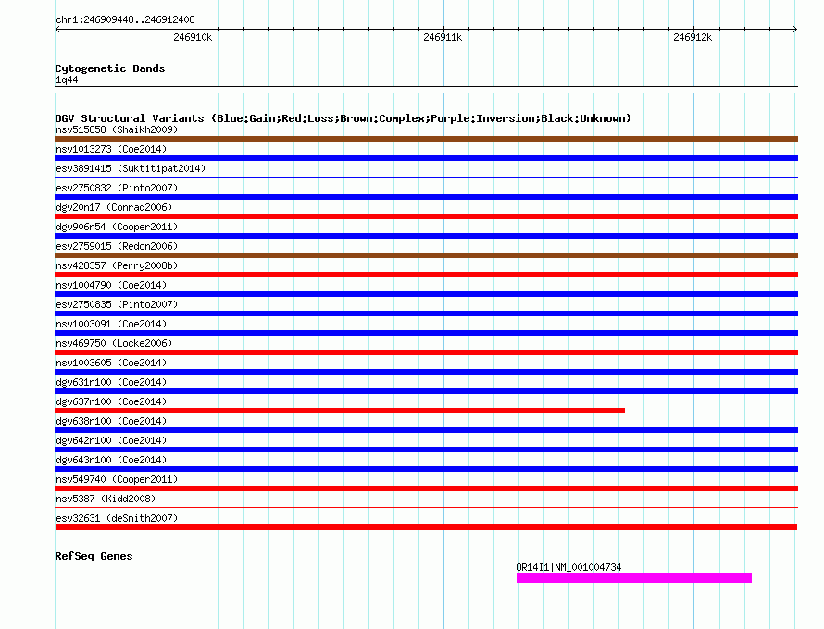824x629 pixels.
Task: Open gene label OR14I1|NM_001004734
Action: [568, 567]
